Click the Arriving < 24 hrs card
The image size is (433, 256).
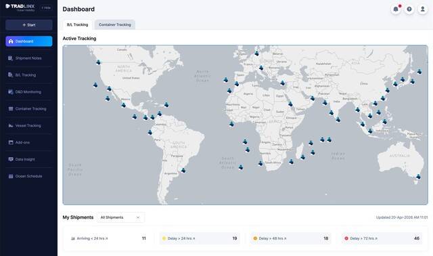108,238
